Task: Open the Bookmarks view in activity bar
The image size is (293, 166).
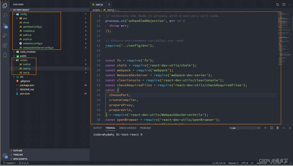Action: coord(5,55)
